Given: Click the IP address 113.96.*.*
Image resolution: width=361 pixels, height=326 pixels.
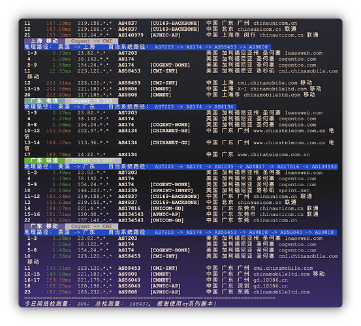Looking at the screenshot, I should [93, 142].
